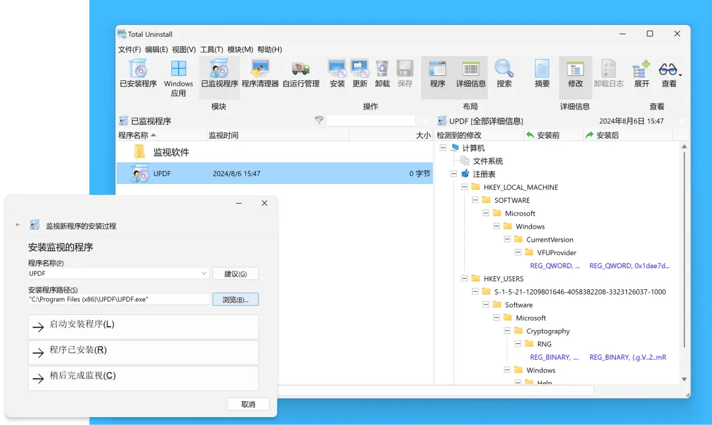Minimize the monitor dialog window
712x425 pixels.
tap(239, 203)
